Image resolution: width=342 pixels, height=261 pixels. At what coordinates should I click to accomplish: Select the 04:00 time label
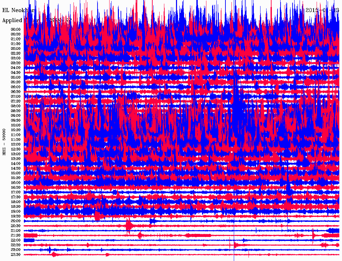(x=16, y=68)
